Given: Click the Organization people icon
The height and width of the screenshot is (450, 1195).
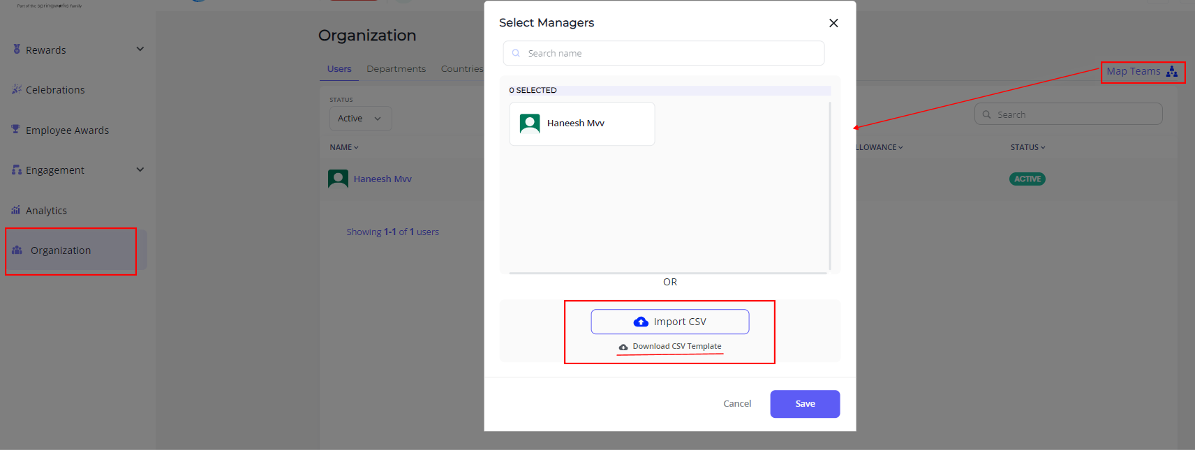Looking at the screenshot, I should click(17, 250).
